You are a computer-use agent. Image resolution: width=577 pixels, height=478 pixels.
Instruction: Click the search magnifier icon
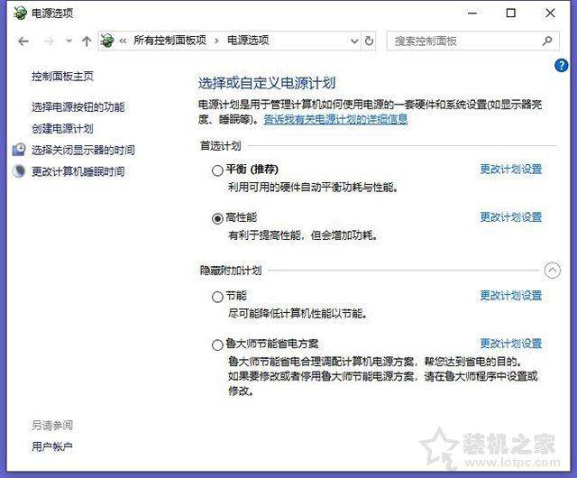(x=547, y=41)
